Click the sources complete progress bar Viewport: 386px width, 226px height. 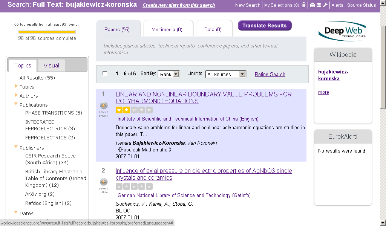pos(47,32)
